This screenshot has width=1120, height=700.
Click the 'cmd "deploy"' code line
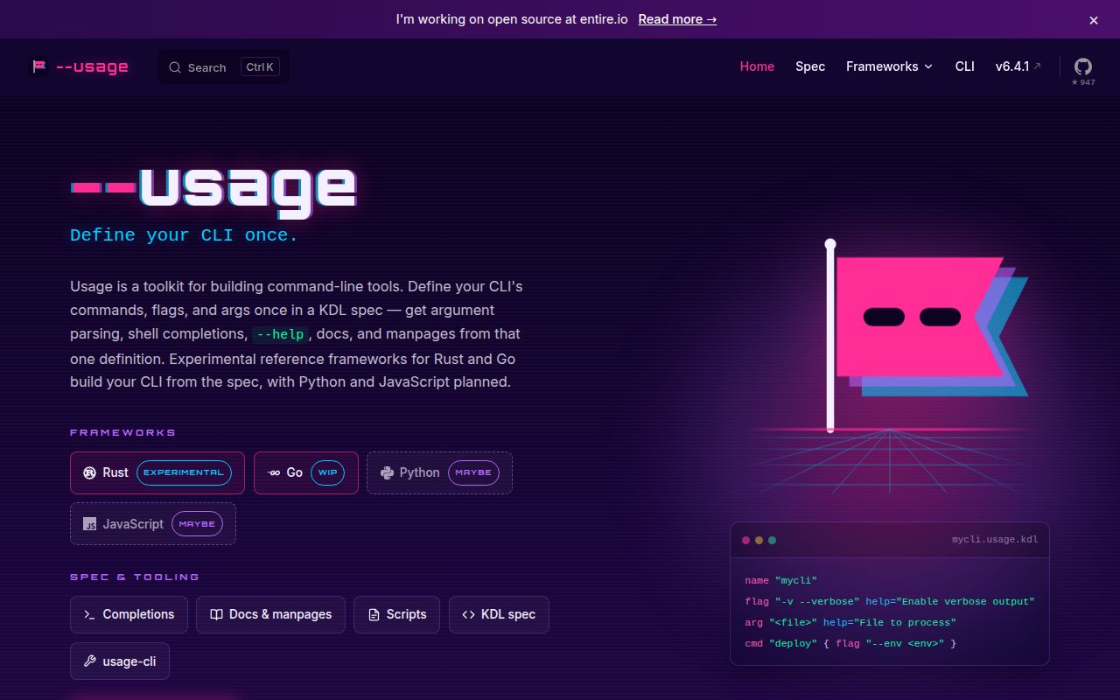click(850, 643)
